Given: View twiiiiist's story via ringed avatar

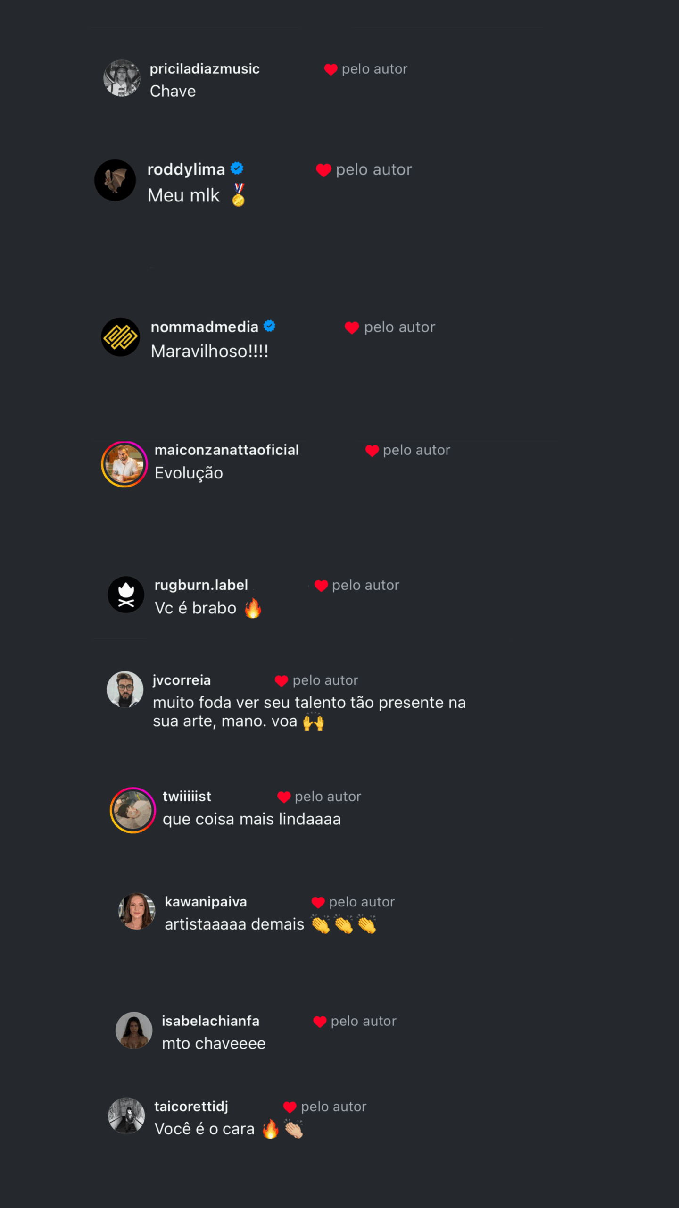Looking at the screenshot, I should coord(133,810).
